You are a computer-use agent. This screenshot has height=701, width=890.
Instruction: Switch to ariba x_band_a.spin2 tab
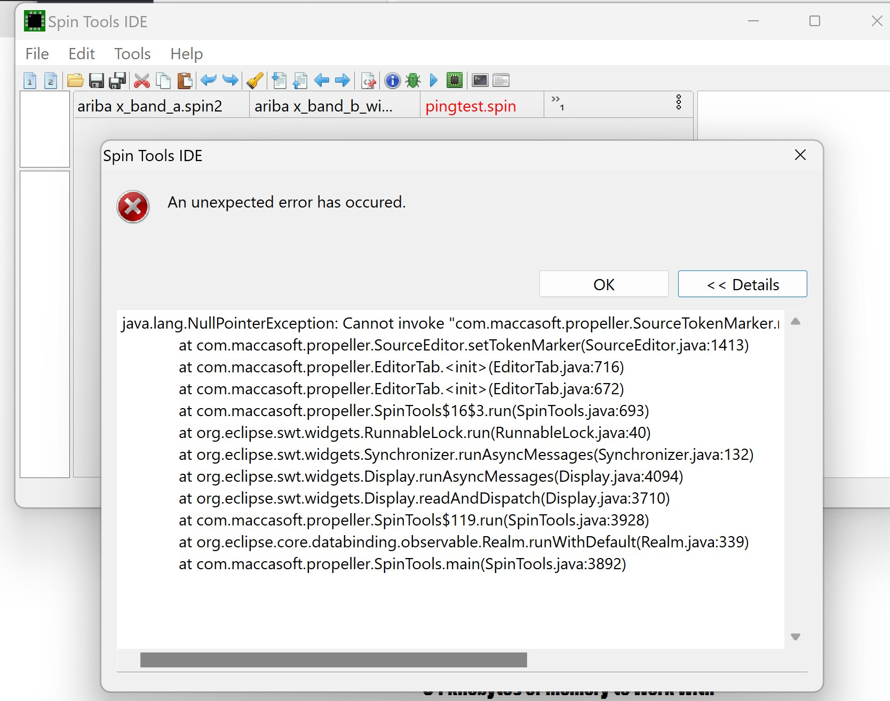tap(161, 106)
